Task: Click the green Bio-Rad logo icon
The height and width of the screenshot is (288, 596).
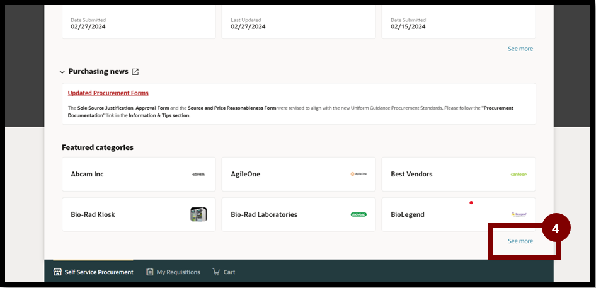Action: click(x=358, y=214)
